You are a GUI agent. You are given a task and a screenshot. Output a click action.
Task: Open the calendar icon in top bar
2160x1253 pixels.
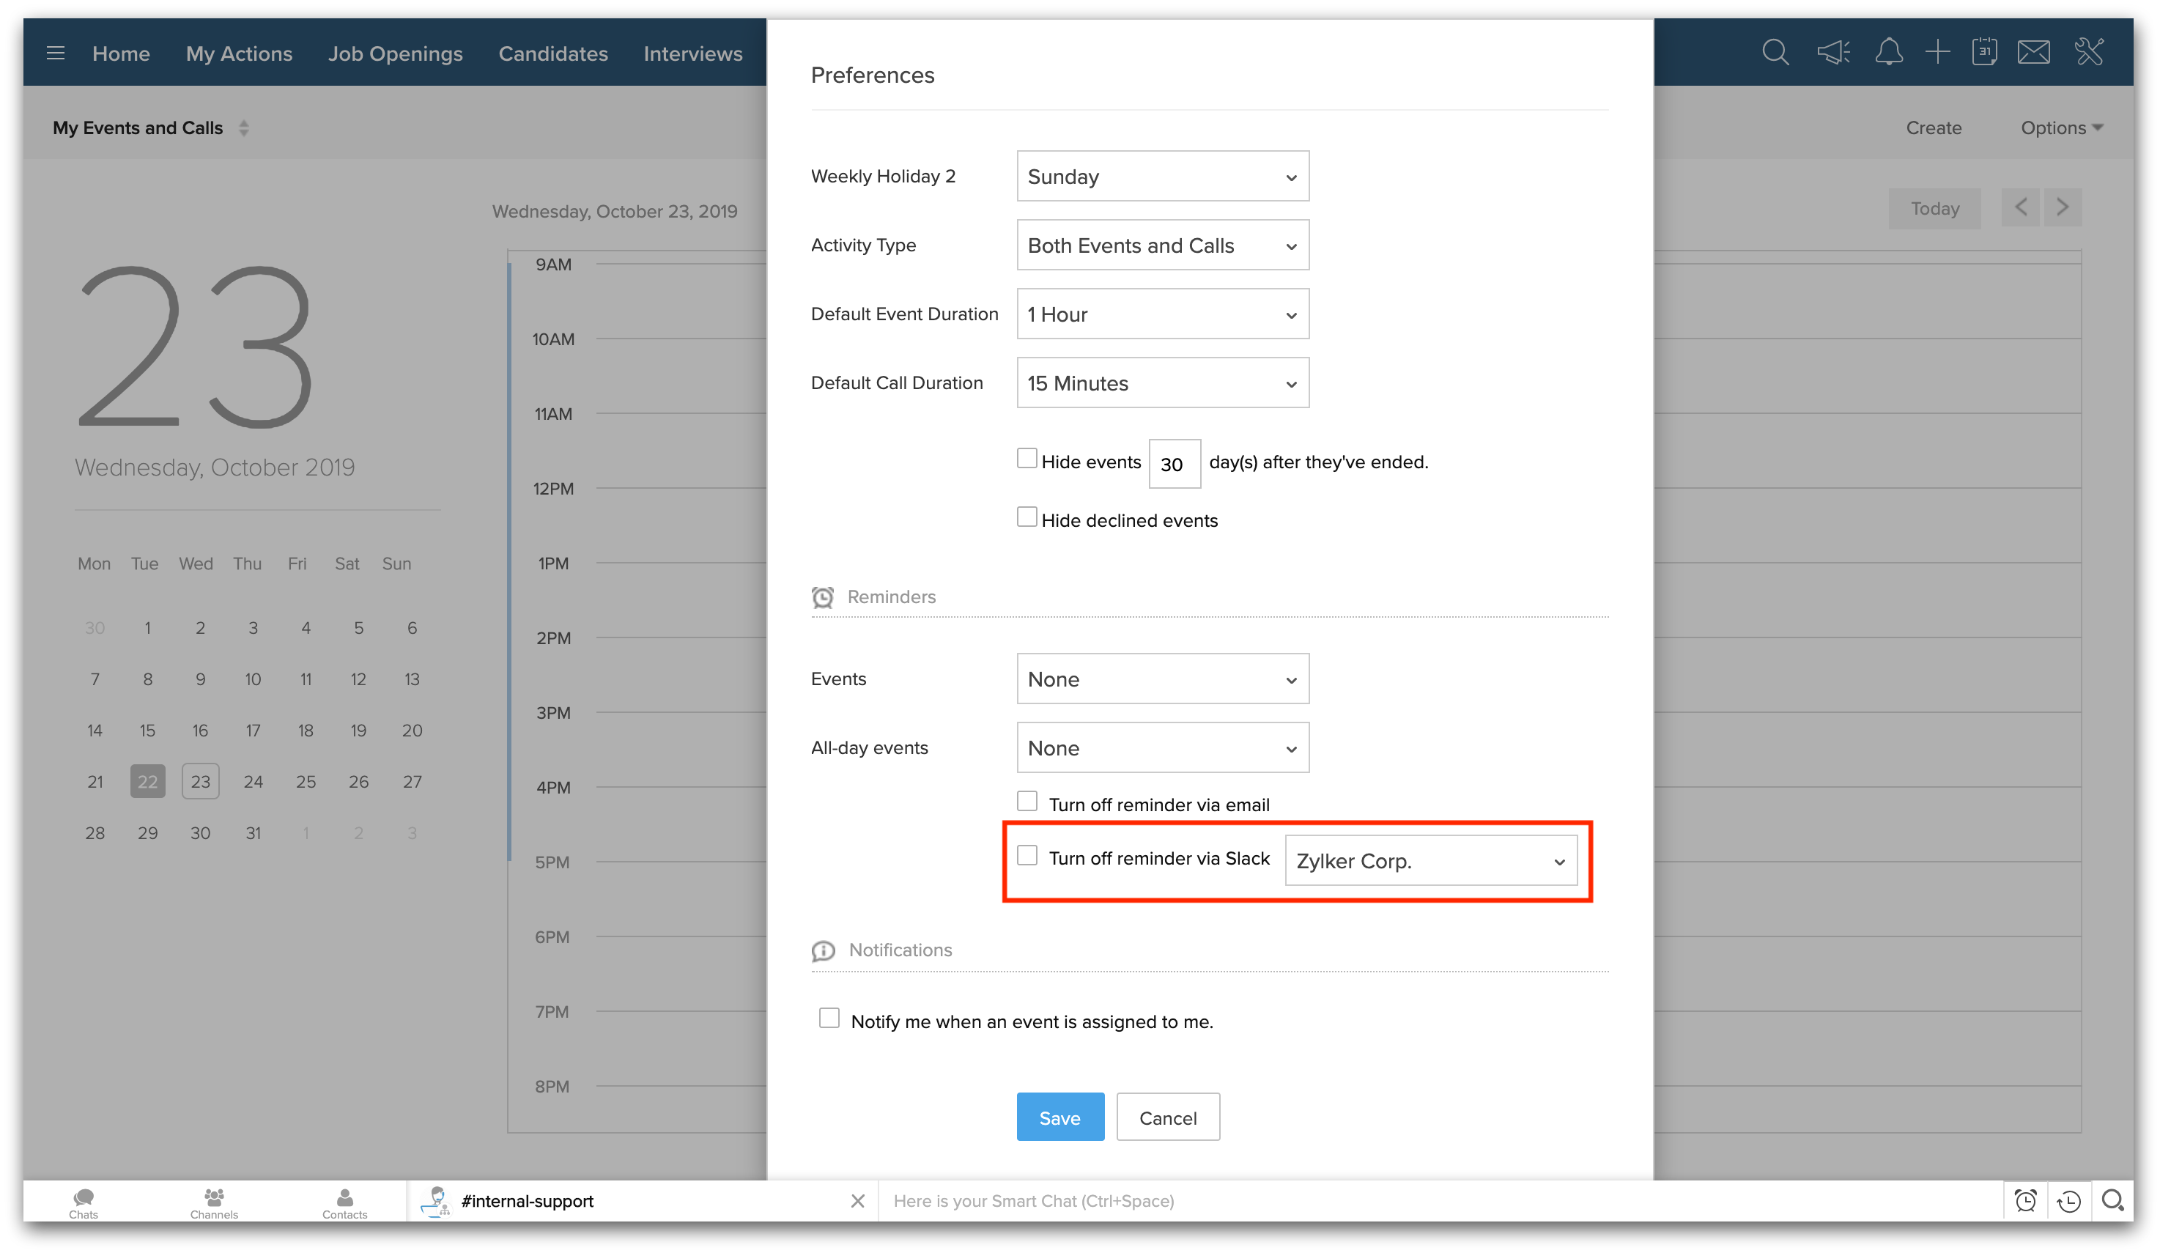1983,52
